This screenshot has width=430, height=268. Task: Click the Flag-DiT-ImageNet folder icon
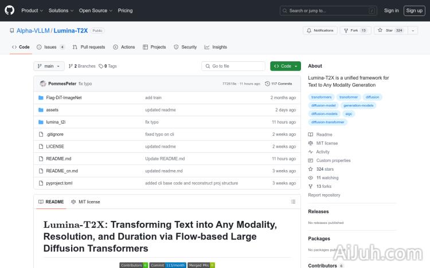pos(41,97)
